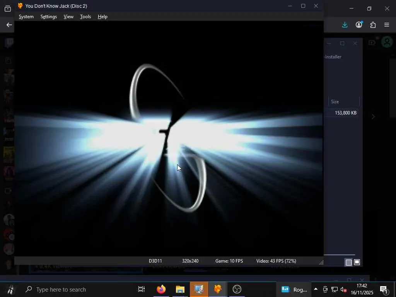Open the Firefox extensions puzzle icon
Screen dimensions: 396x297
[373, 25]
